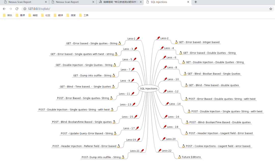275x164 pixels.
Task: Open the 慕课 bookmark folder
Action: pyautogui.click(x=20, y=15)
